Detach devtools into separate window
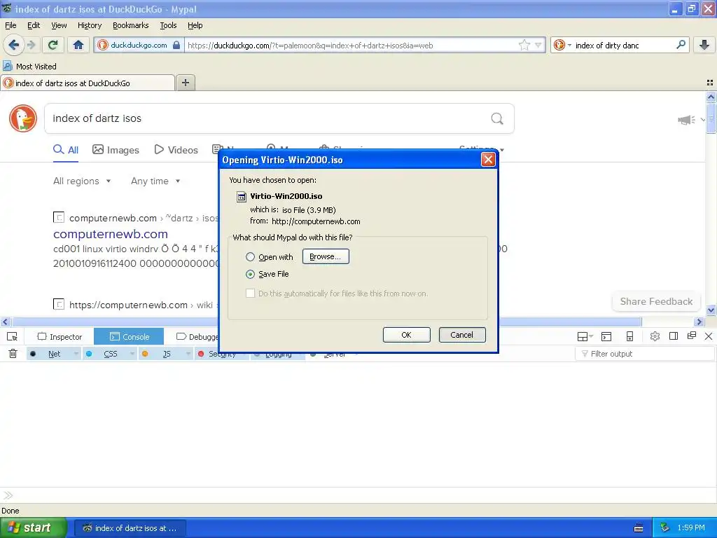The image size is (717, 538). [691, 336]
